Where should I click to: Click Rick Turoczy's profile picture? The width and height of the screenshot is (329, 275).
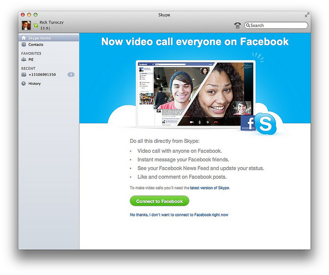[x=26, y=25]
